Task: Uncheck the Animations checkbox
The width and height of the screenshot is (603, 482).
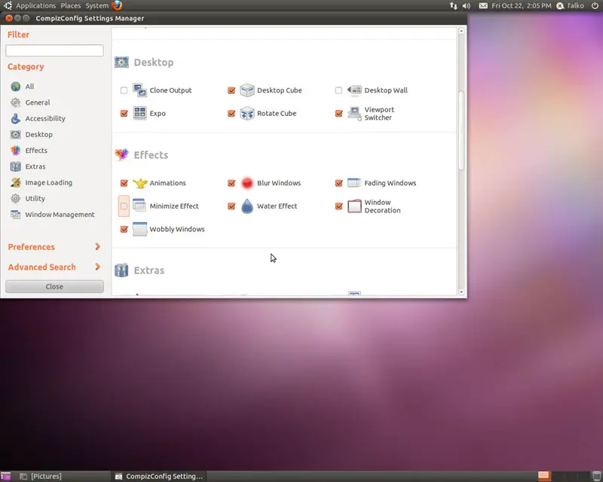Action: 124,183
